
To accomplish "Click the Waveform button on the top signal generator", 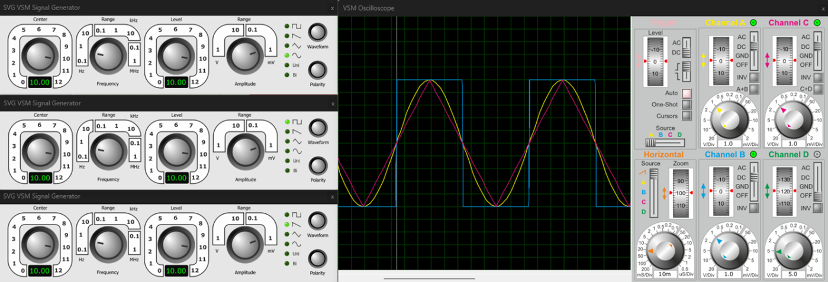I will coord(317,32).
